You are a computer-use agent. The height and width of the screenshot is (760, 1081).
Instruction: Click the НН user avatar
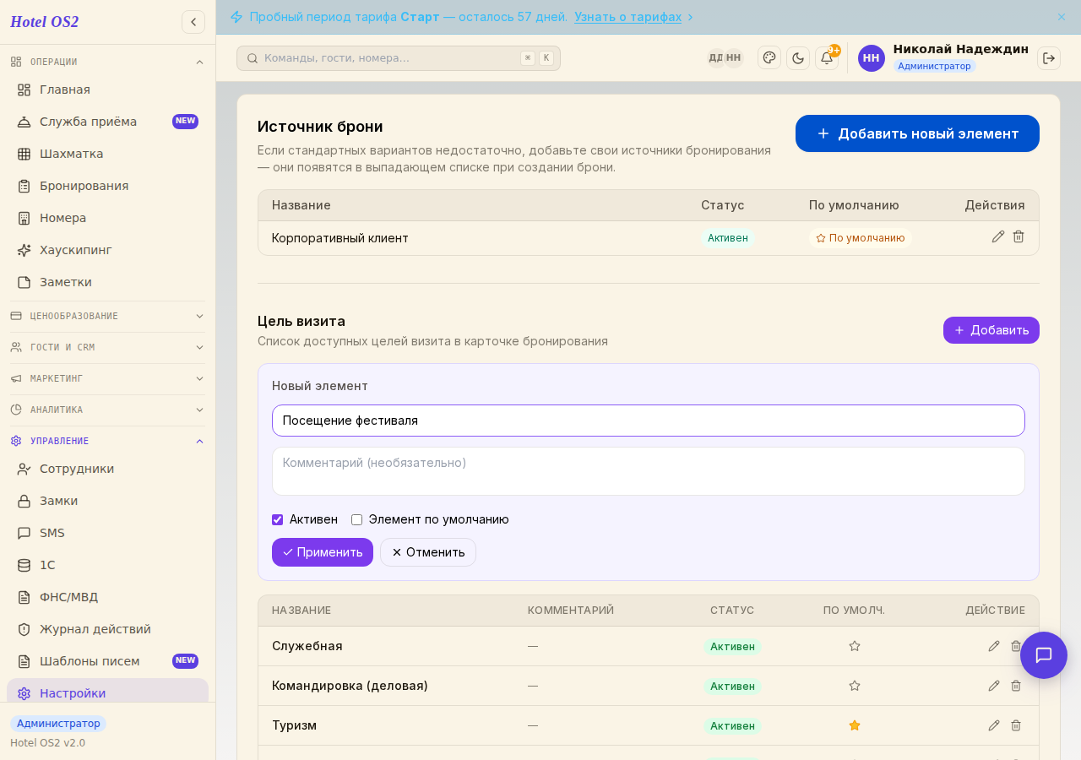(872, 58)
